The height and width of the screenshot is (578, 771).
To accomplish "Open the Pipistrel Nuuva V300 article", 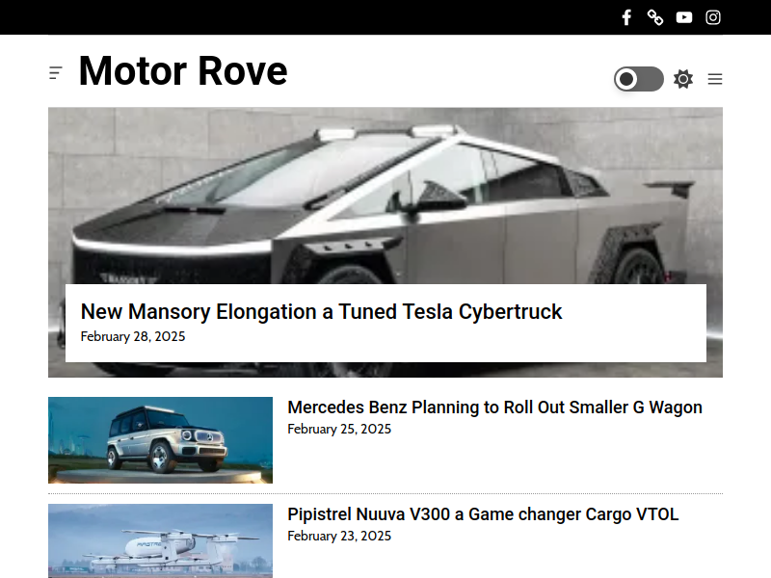I will pyautogui.click(x=483, y=514).
